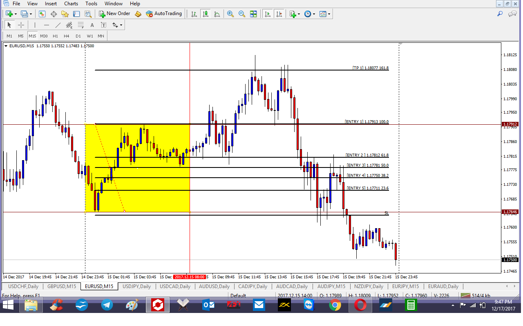This screenshot has height=326, width=523.
Task: Open the Charts menu
Action: pyautogui.click(x=71, y=4)
